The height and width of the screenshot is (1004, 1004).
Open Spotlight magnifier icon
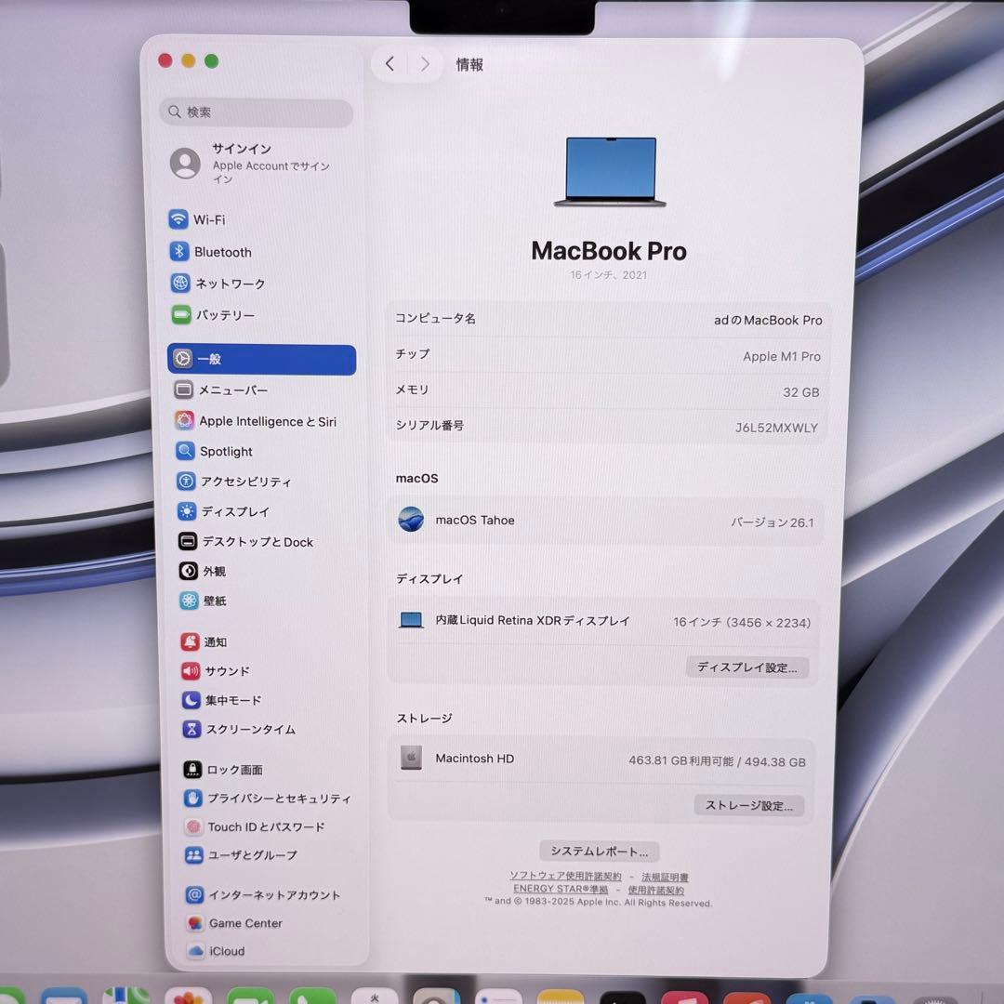185,451
